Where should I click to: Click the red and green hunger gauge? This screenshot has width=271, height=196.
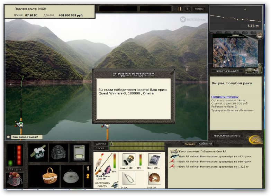[x=15, y=155]
